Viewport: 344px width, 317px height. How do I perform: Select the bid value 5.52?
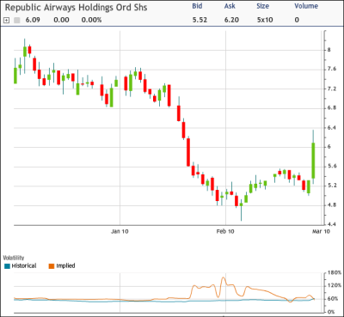click(200, 20)
